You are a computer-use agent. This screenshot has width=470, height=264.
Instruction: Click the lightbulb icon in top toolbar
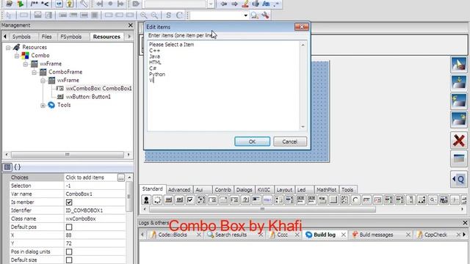pos(70,4)
